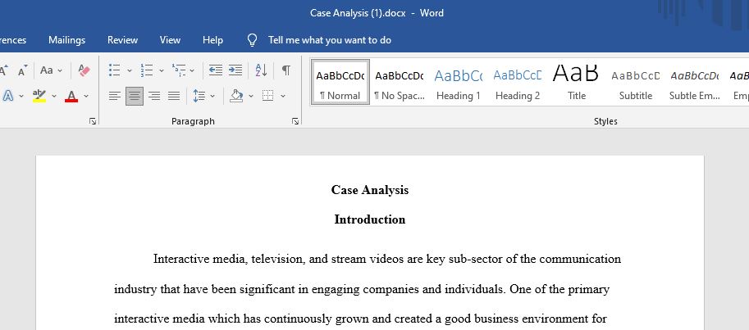
Task: Apply Borders icon
Action: (x=268, y=96)
